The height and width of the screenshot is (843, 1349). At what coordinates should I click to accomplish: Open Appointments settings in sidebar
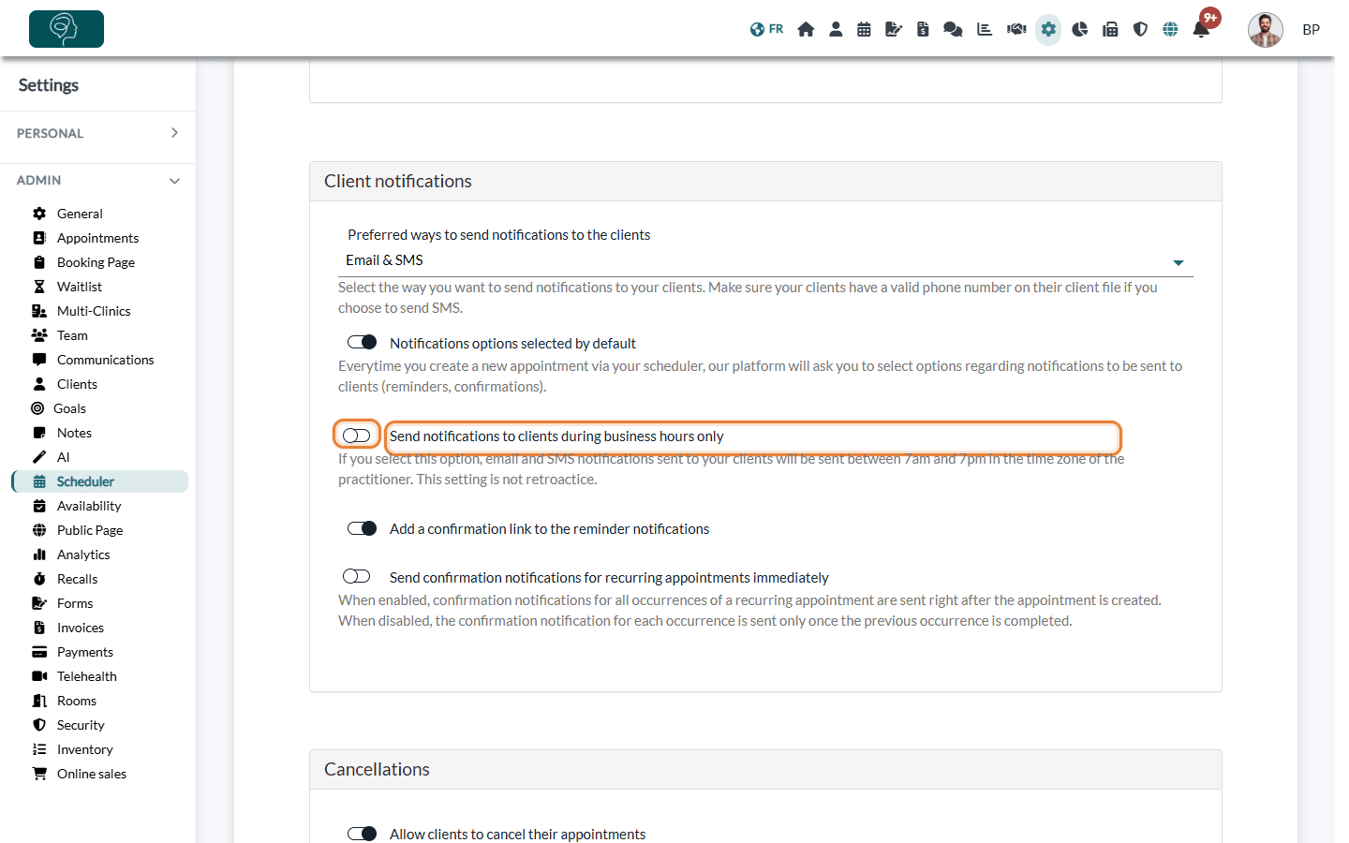click(x=99, y=238)
